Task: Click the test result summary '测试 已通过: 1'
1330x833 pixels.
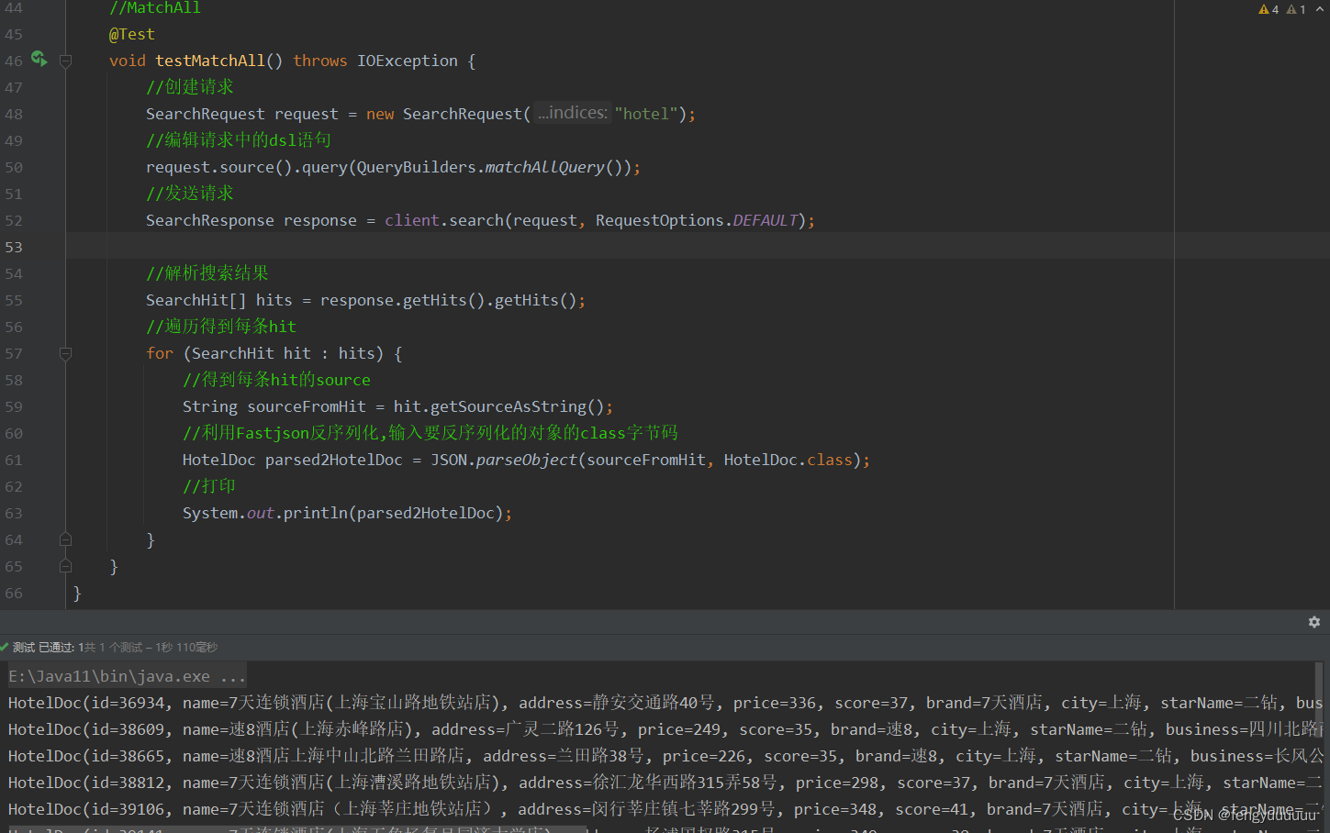Action: coord(48,648)
